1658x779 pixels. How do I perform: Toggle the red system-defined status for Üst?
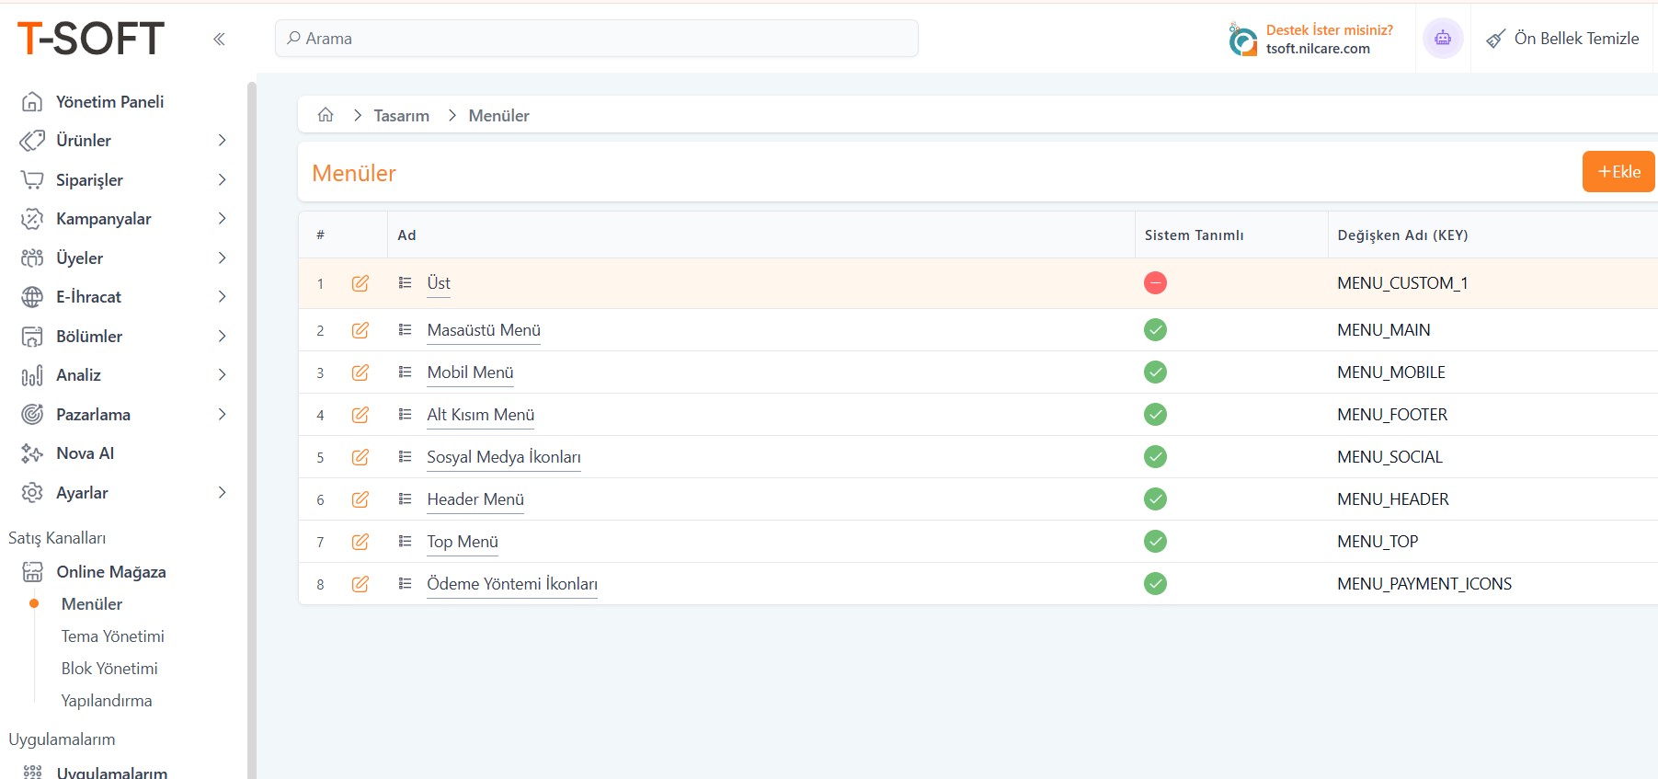click(x=1155, y=283)
